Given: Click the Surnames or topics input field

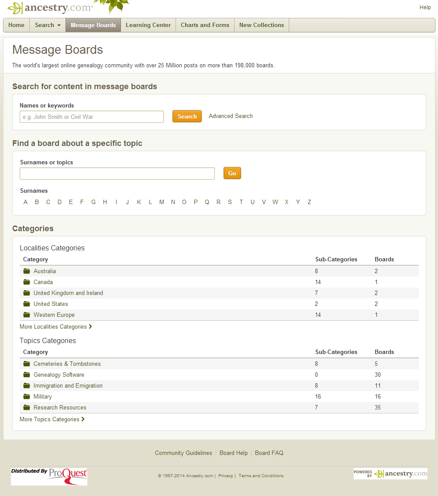Looking at the screenshot, I should [117, 173].
